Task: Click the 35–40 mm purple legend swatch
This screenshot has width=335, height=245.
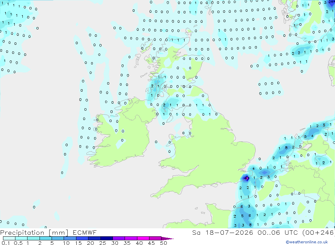Action: 131,238
